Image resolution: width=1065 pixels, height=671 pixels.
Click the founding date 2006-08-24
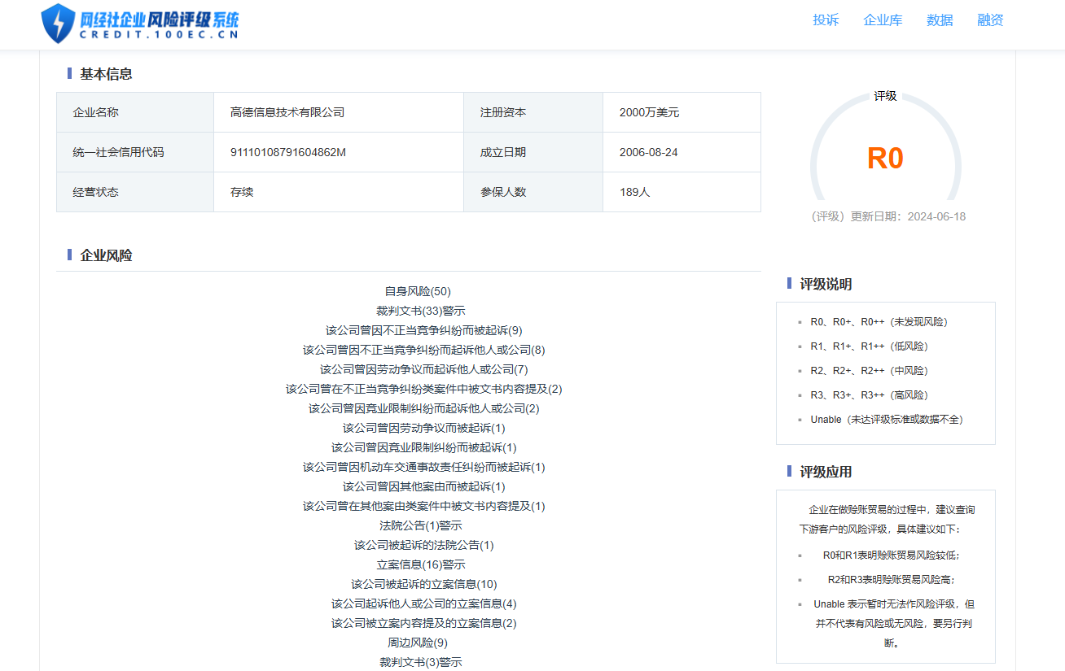pyautogui.click(x=648, y=152)
